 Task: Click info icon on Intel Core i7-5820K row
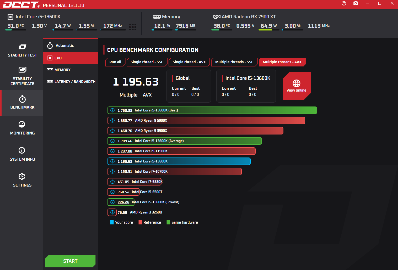click(112, 182)
